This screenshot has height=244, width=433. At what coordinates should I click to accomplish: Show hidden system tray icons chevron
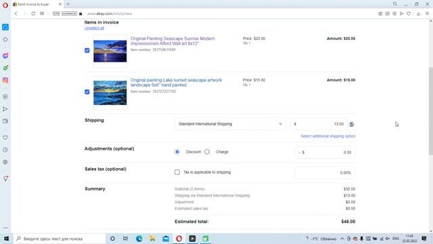[x=342, y=239]
